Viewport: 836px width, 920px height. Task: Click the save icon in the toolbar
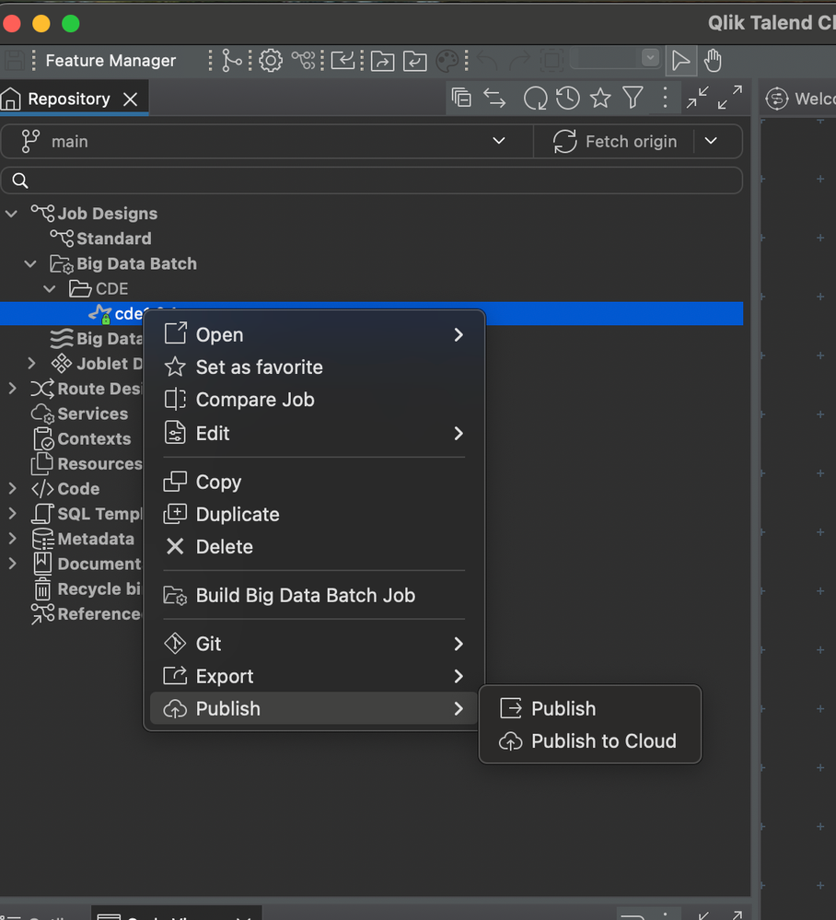point(15,61)
